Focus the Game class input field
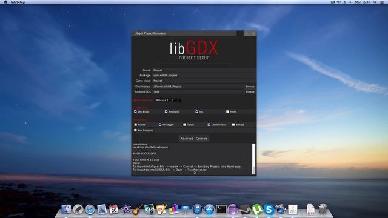388x218 pixels. click(x=204, y=81)
